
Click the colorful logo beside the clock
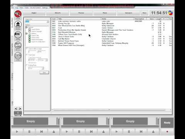point(170,13)
